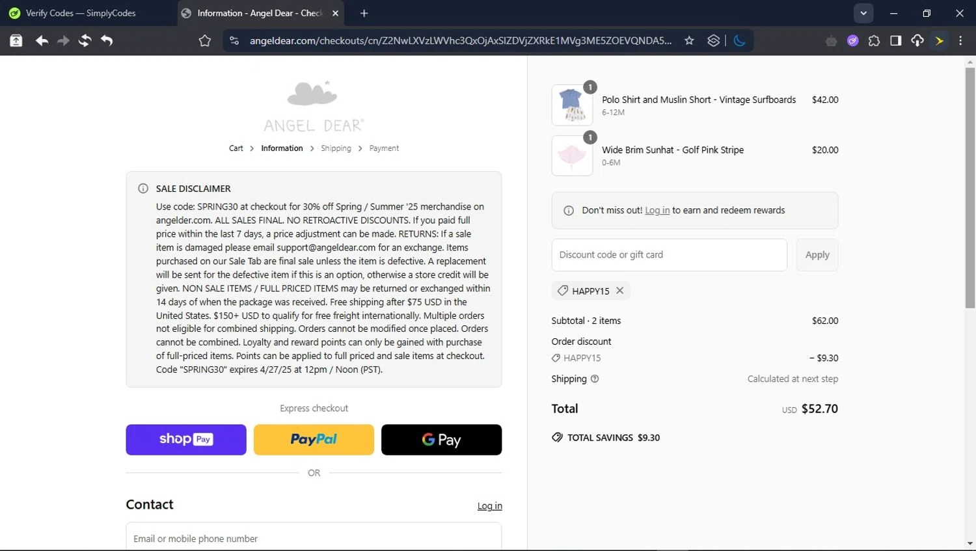The height and width of the screenshot is (551, 976).
Task: Toggle the browser side panel icon
Action: tap(896, 41)
